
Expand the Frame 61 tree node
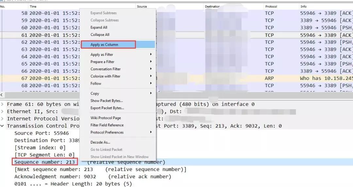tap(2, 104)
